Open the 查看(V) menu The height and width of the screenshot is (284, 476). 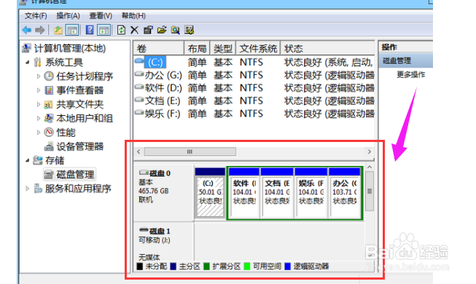(101, 15)
